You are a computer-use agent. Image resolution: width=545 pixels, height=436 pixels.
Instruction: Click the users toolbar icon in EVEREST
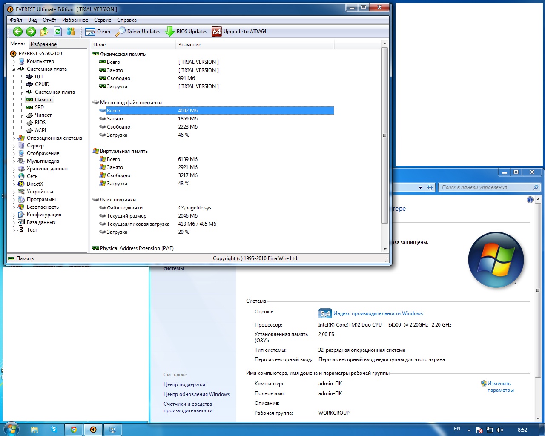[x=71, y=31]
